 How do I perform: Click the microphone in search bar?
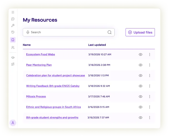[28, 32]
